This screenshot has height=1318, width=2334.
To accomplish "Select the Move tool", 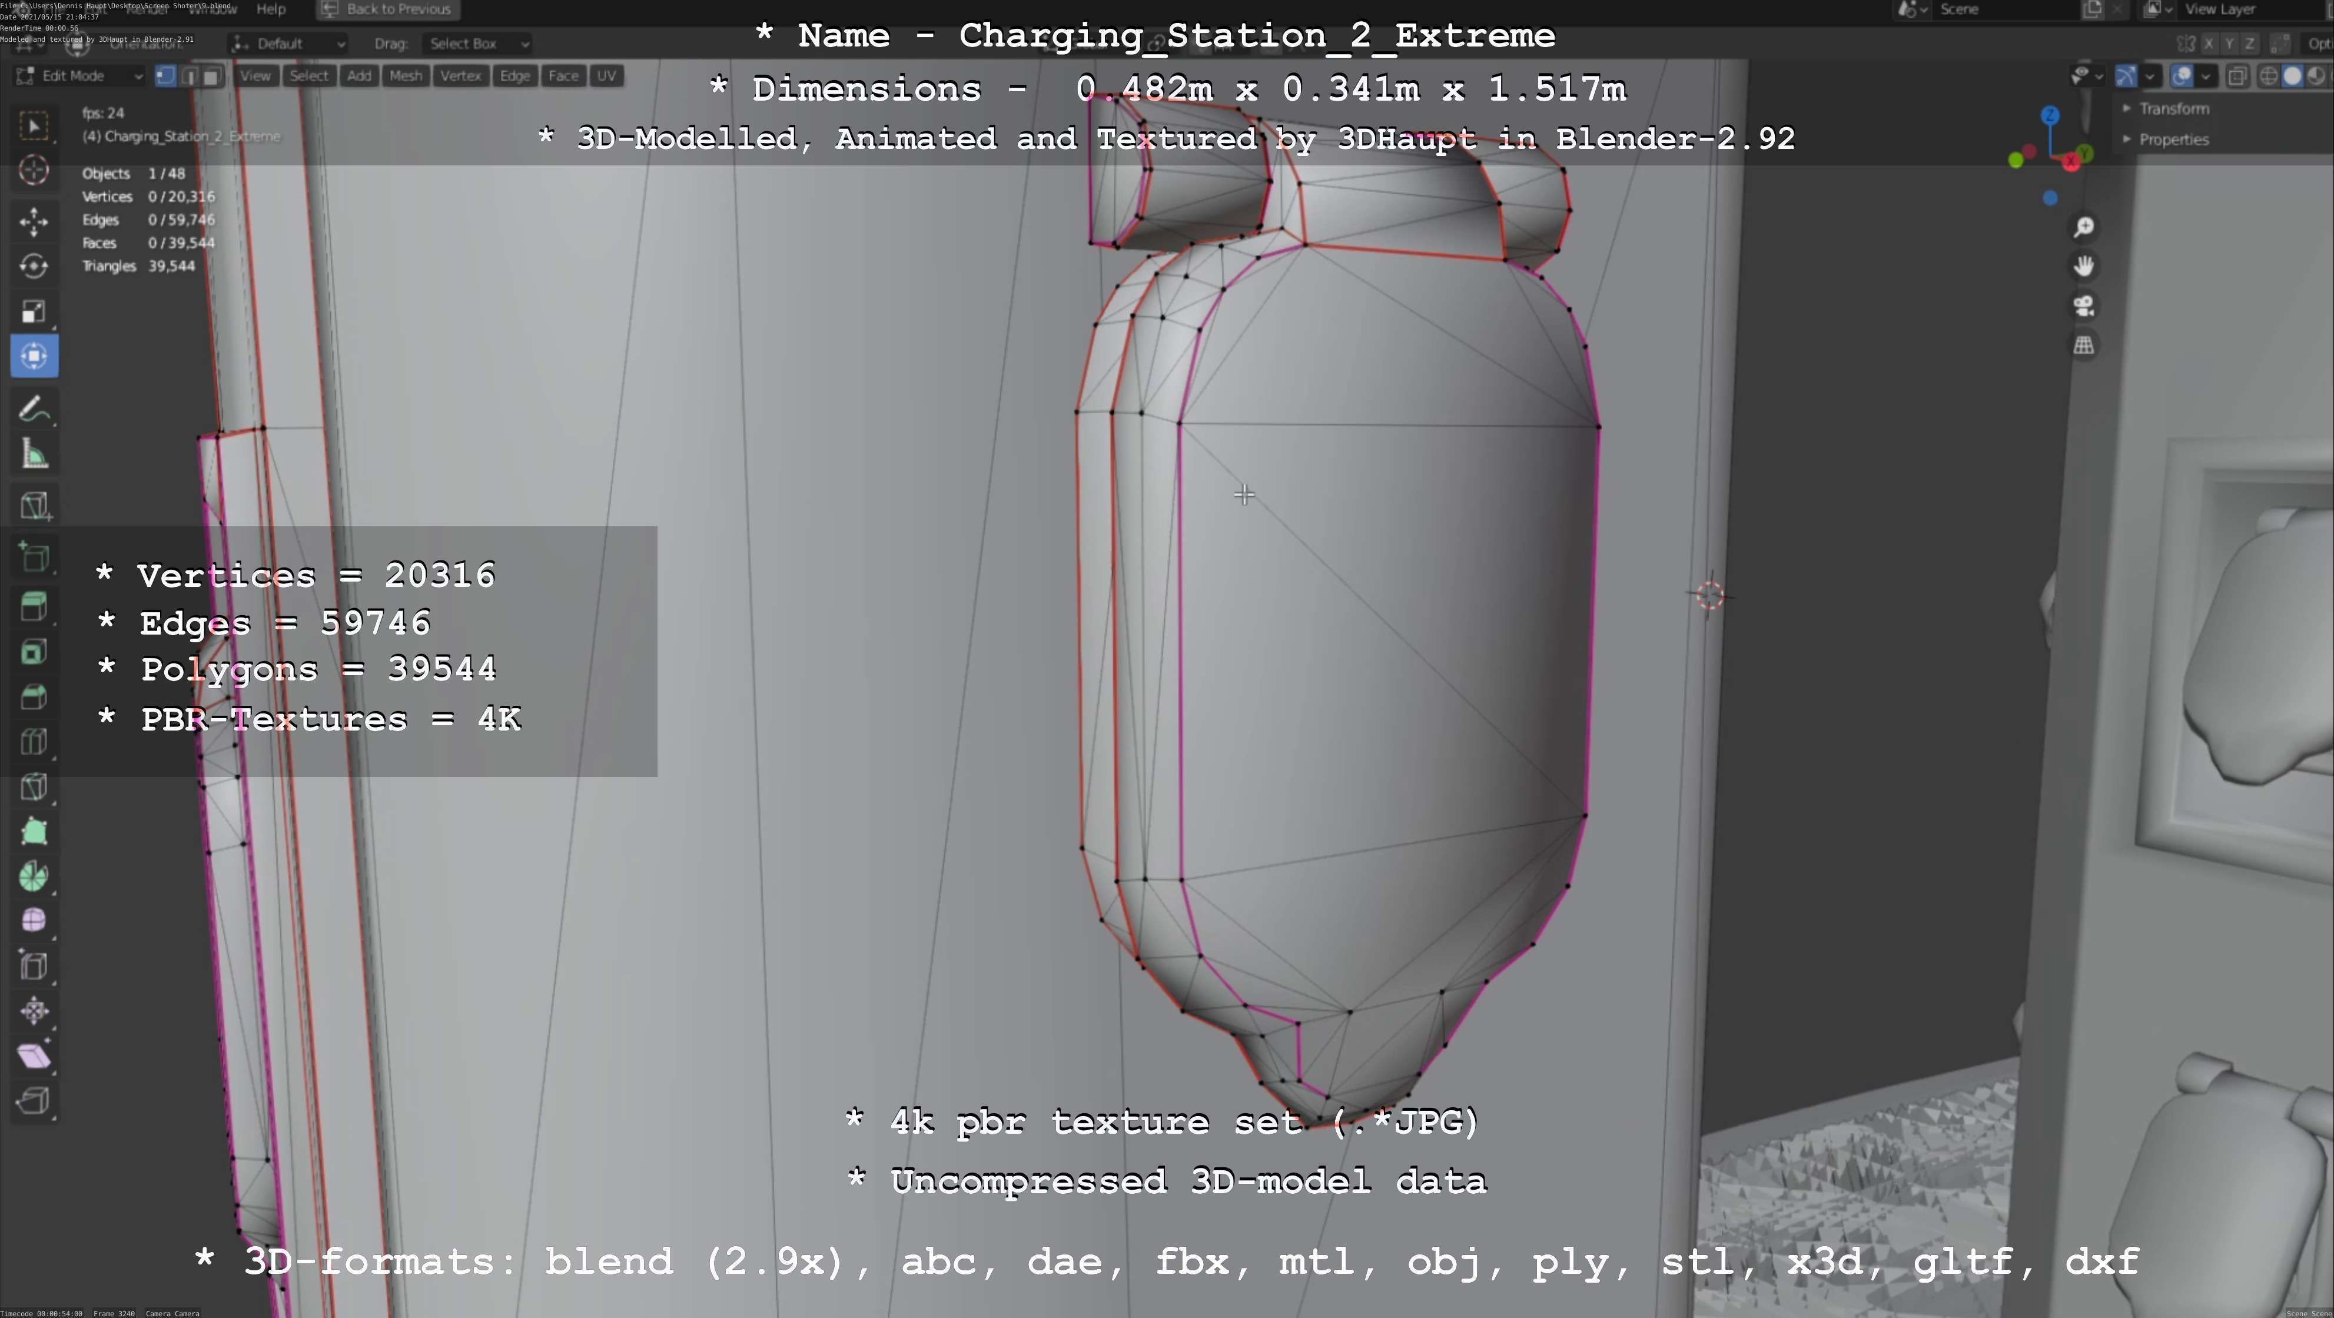I will 34,222.
